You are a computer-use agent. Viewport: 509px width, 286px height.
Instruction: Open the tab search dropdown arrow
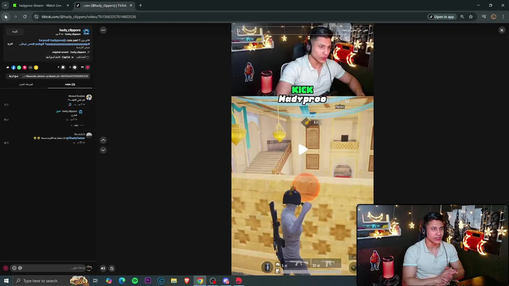coord(5,6)
